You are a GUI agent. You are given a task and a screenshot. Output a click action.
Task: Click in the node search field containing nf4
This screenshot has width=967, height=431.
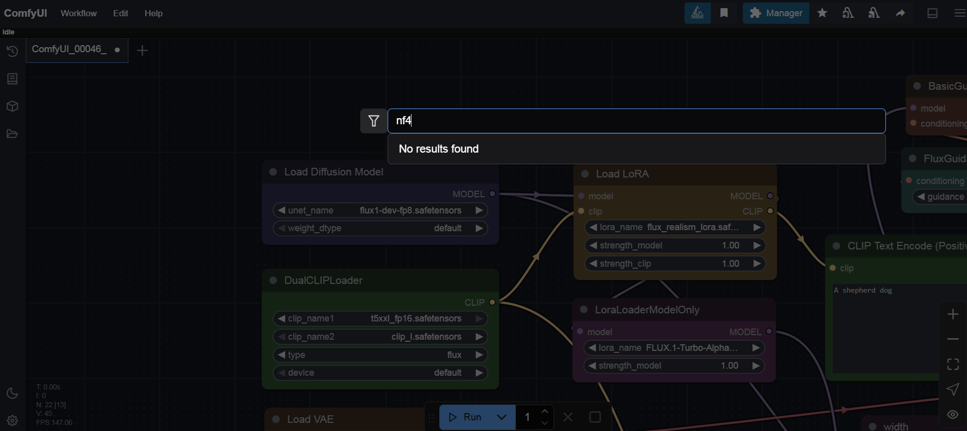pos(636,121)
